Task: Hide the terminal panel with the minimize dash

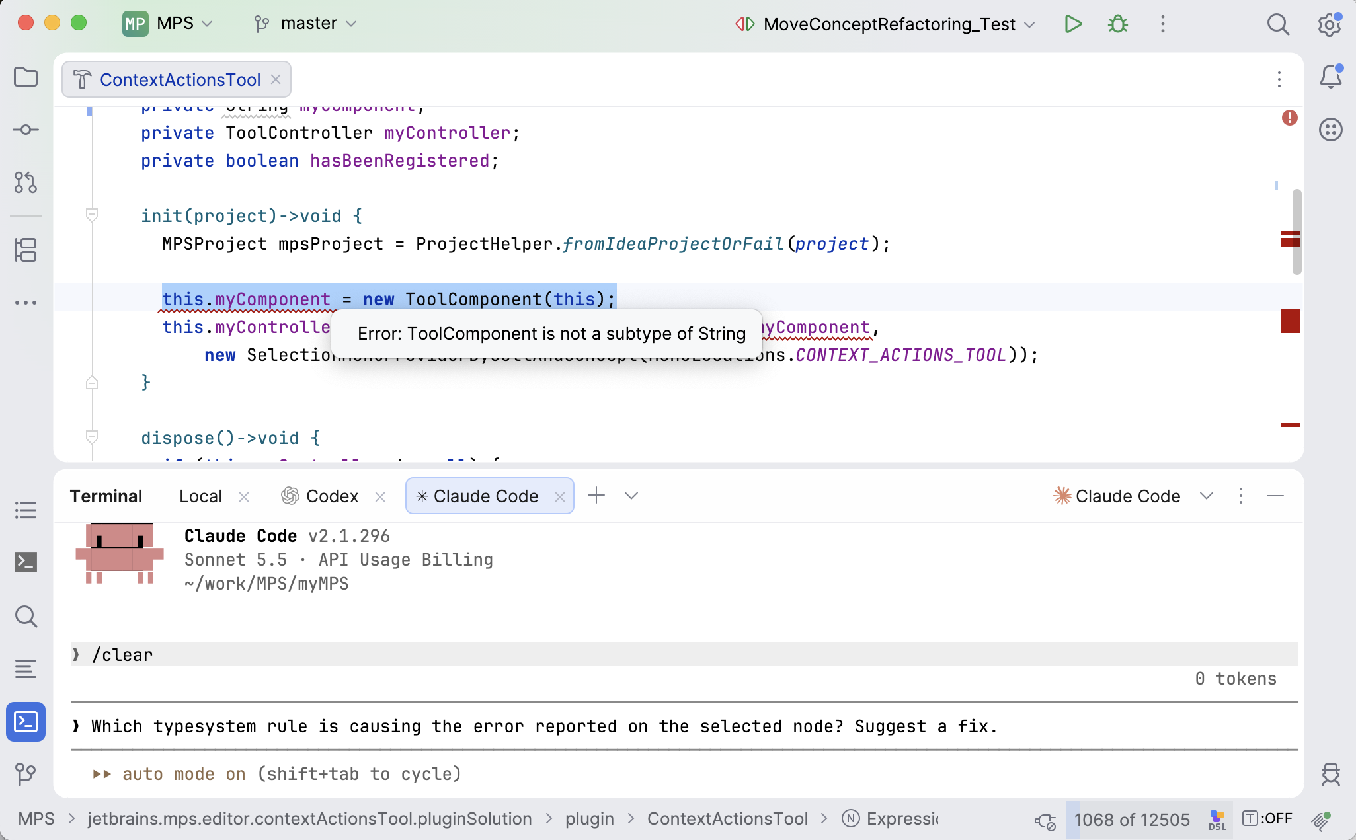Action: click(1275, 496)
